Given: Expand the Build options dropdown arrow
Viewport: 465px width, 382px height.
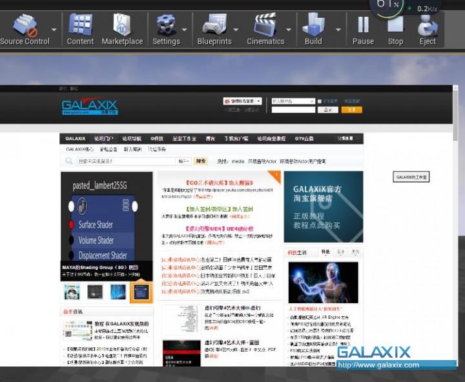Looking at the screenshot, I should tap(338, 29).
